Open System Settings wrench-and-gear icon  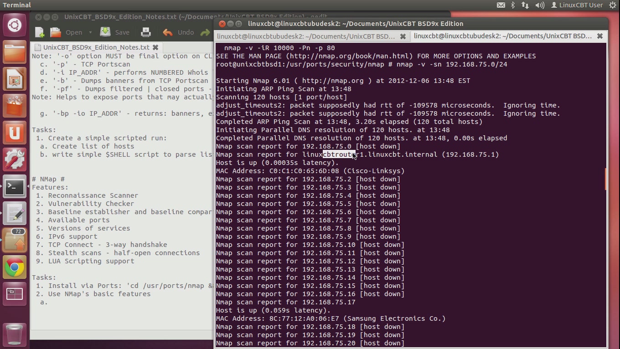(x=15, y=159)
